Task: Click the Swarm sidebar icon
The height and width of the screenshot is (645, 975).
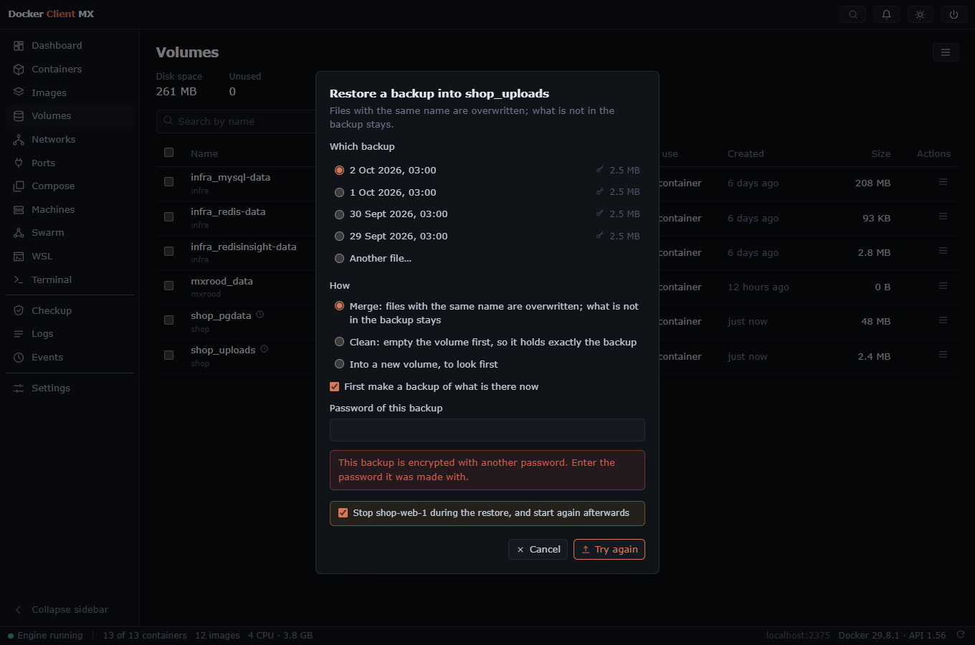Action: (x=19, y=233)
